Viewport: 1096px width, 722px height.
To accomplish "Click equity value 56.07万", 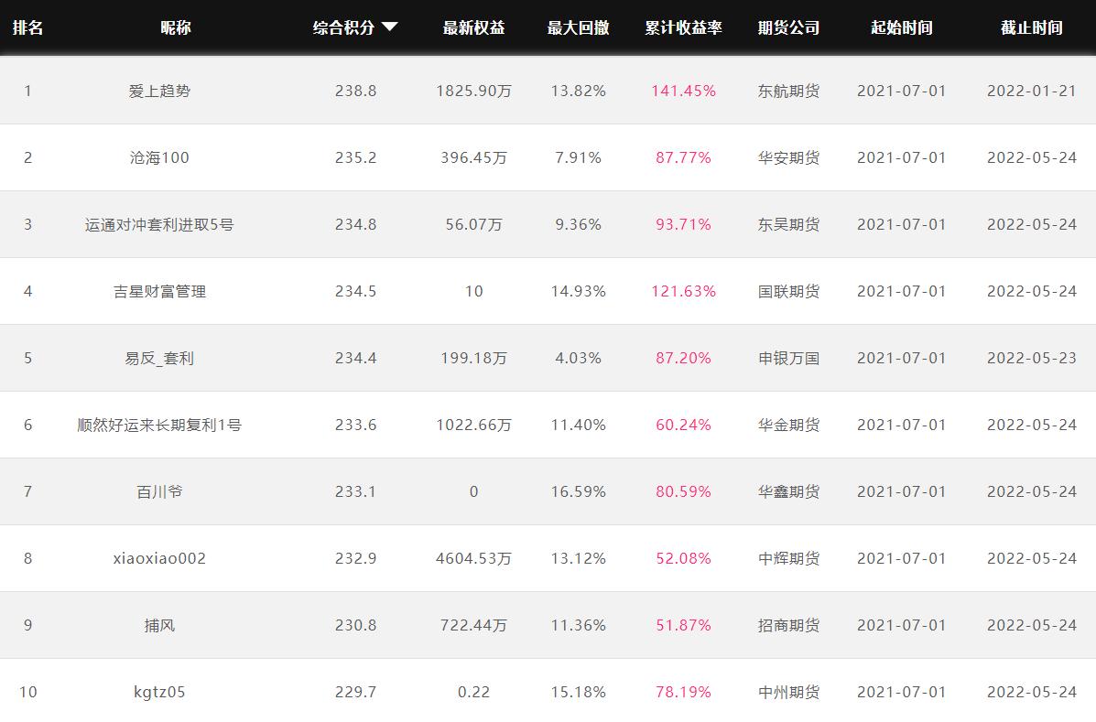I will click(474, 225).
